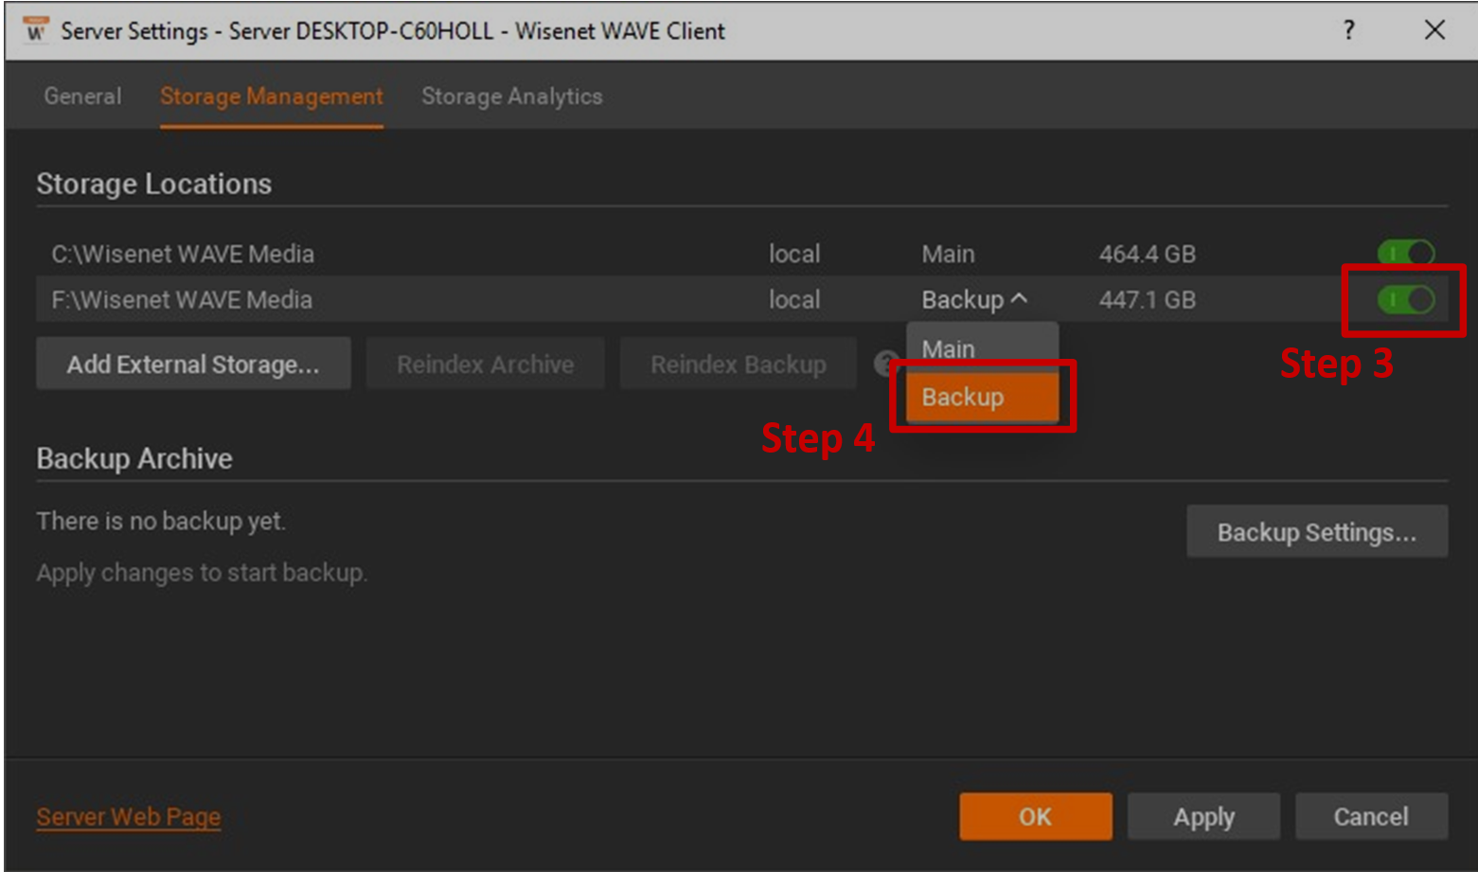Click 'Apply changes to start backup.' text

pyautogui.click(x=202, y=573)
